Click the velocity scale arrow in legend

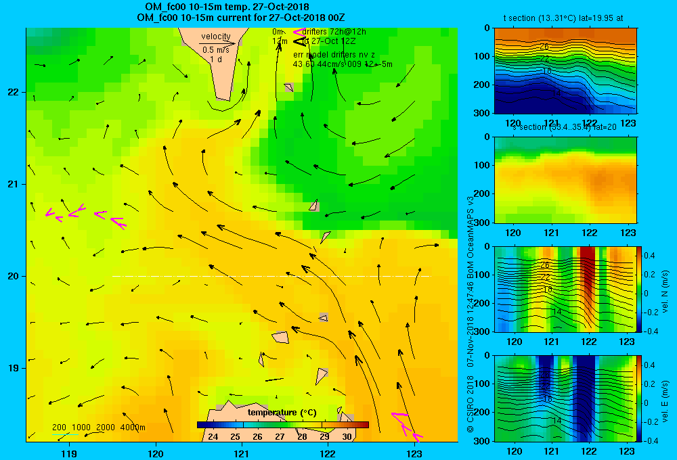[x=217, y=43]
